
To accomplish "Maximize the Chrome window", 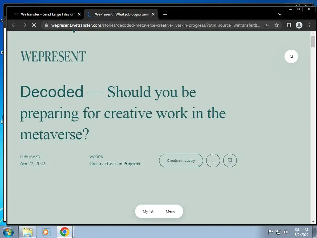I will coord(298,9).
